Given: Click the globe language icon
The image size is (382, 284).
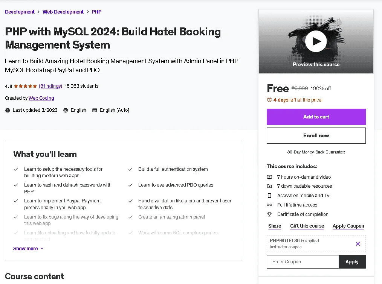Looking at the screenshot, I should click(x=66, y=110).
